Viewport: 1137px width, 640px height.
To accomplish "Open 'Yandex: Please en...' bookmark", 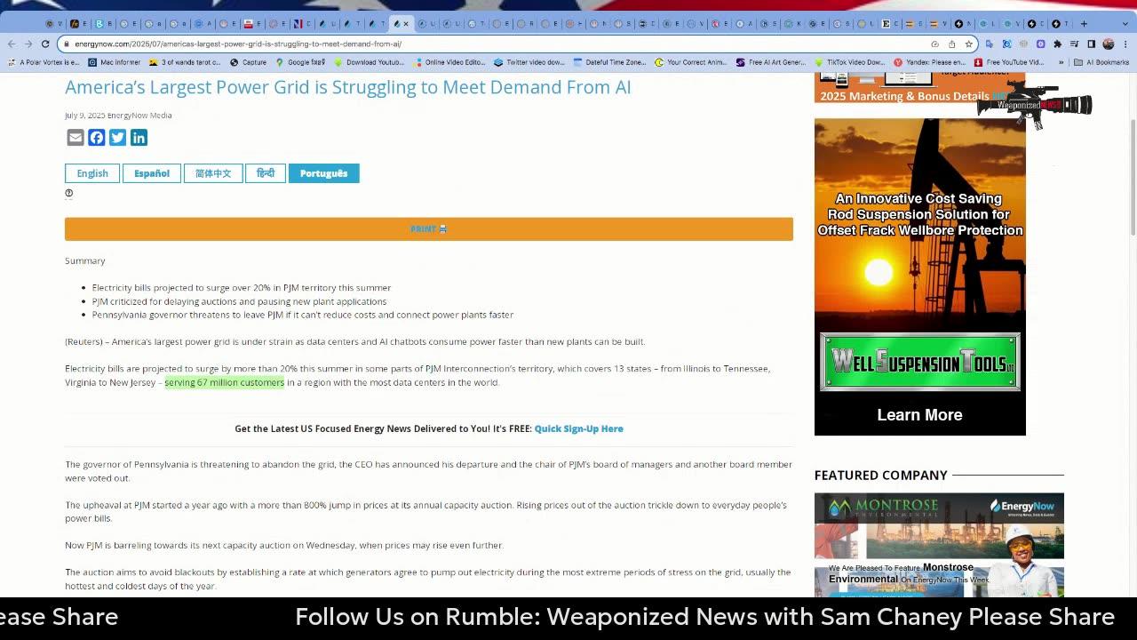I will click(929, 62).
